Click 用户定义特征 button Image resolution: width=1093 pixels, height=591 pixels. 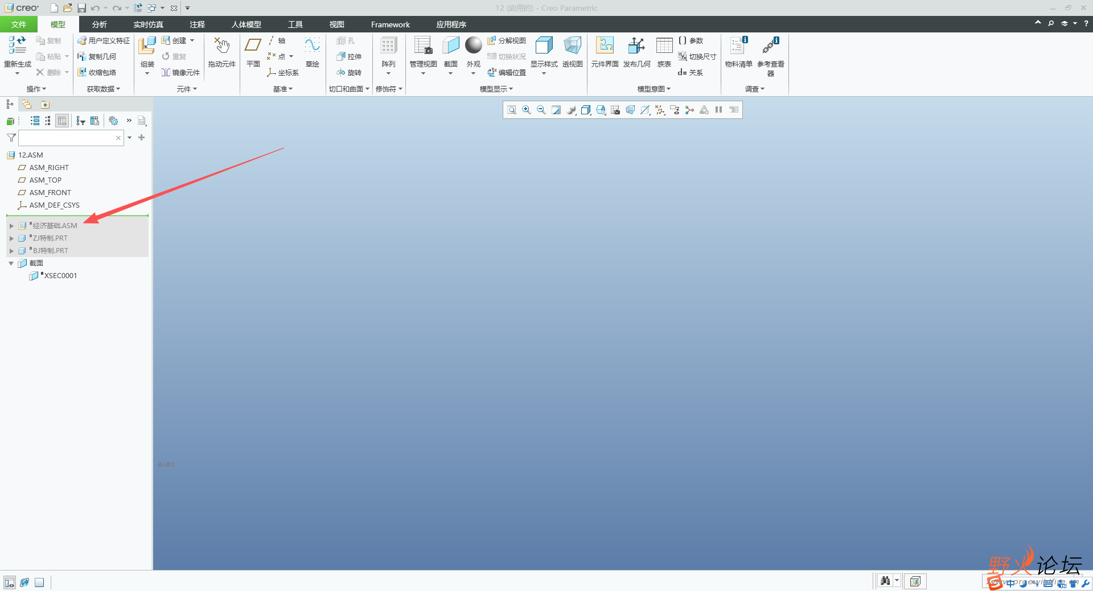pyautogui.click(x=104, y=40)
